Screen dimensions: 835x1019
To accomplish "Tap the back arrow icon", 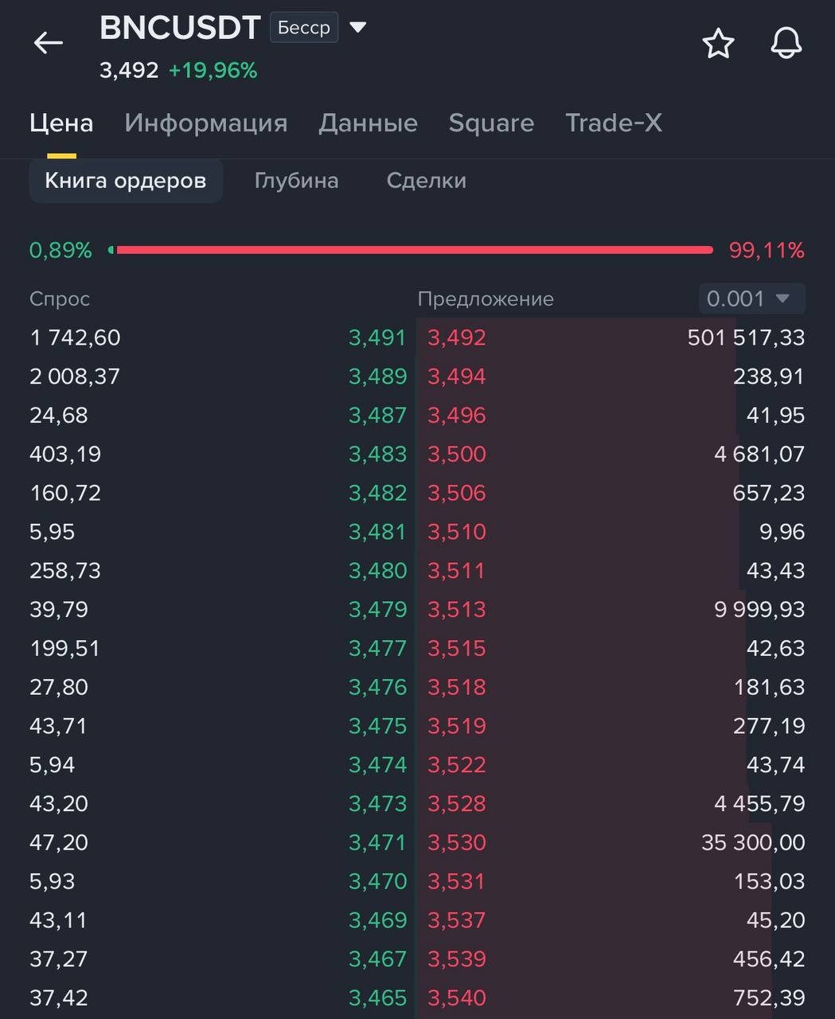I will click(x=48, y=43).
